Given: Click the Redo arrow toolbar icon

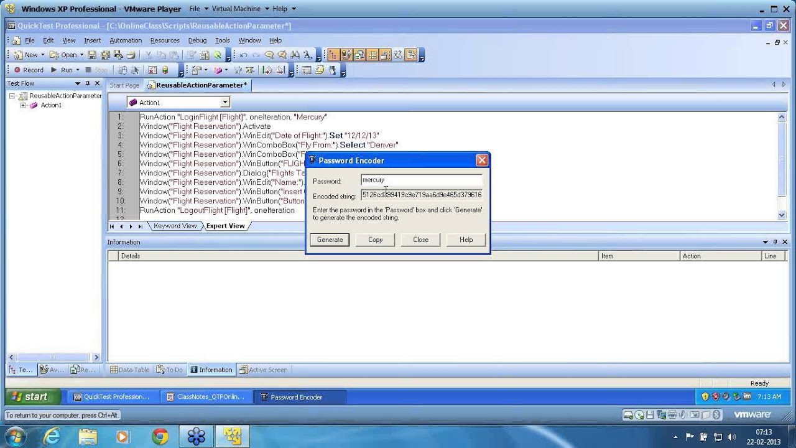Looking at the screenshot, I should [256, 55].
